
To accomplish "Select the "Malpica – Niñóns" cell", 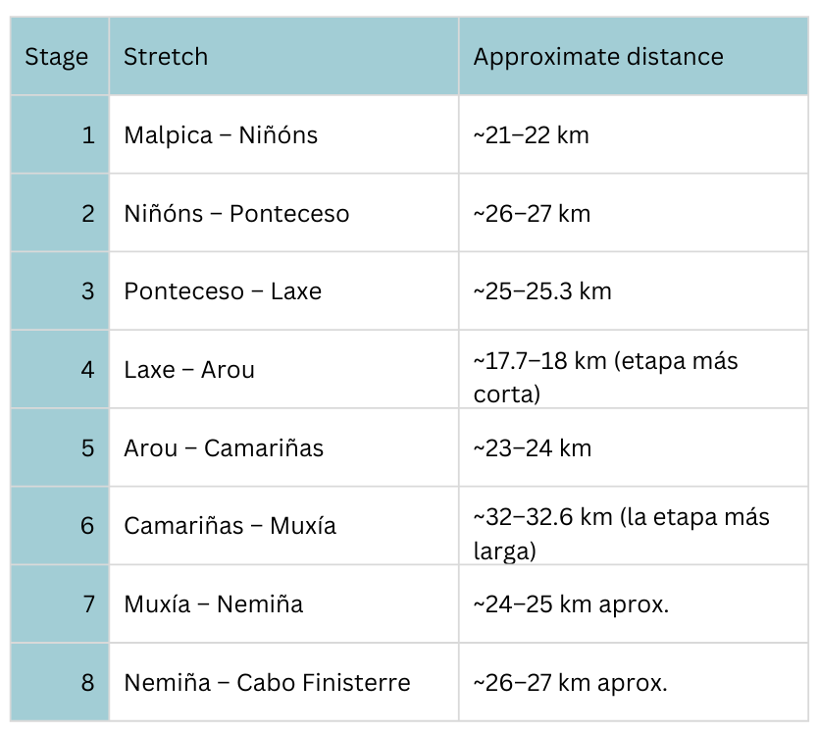I will pos(221,135).
